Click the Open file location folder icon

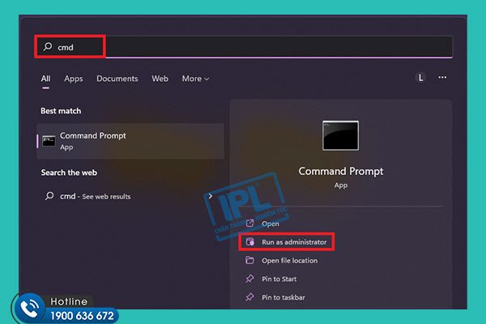(x=249, y=260)
